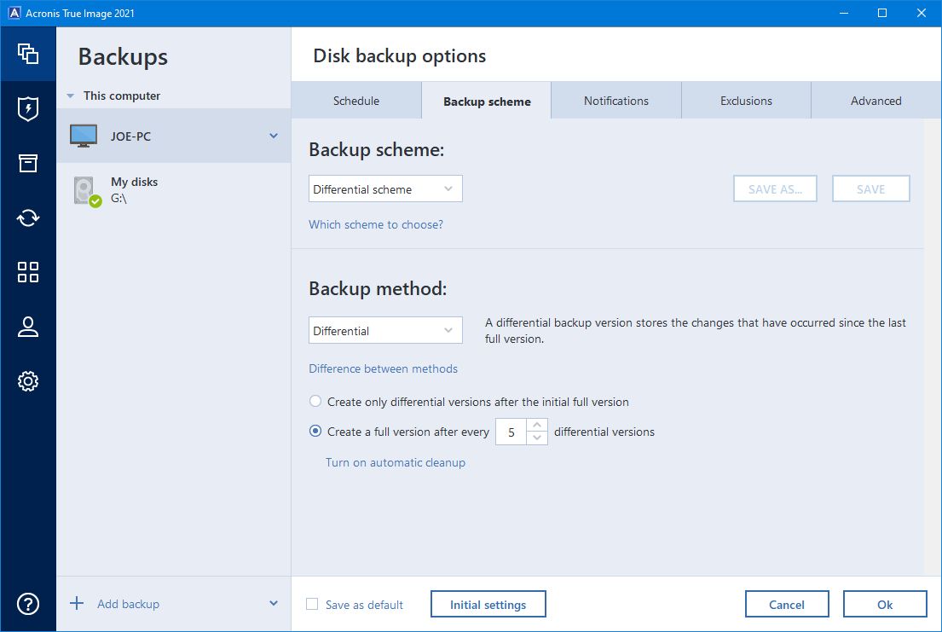
Task: Click the Initial settings button
Action: [x=488, y=605]
